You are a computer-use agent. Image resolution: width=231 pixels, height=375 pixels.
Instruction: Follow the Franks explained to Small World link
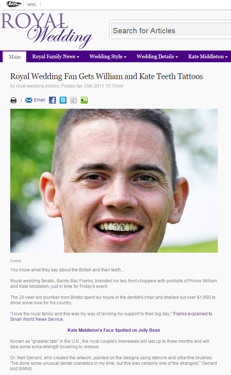[x=111, y=316]
